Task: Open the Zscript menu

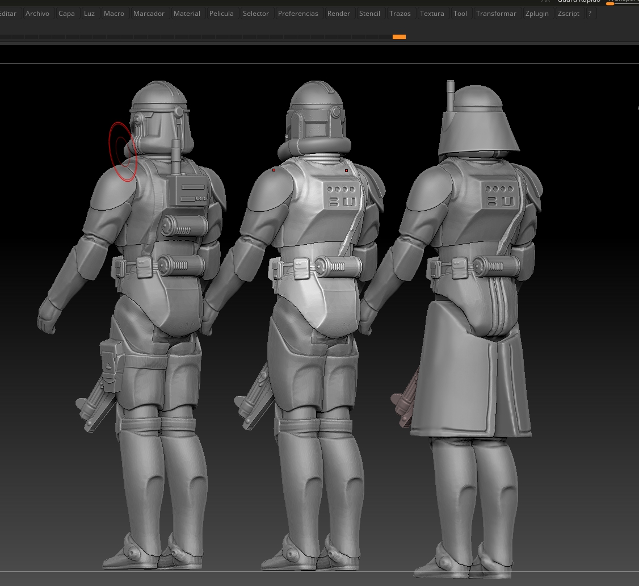Action: click(x=569, y=14)
